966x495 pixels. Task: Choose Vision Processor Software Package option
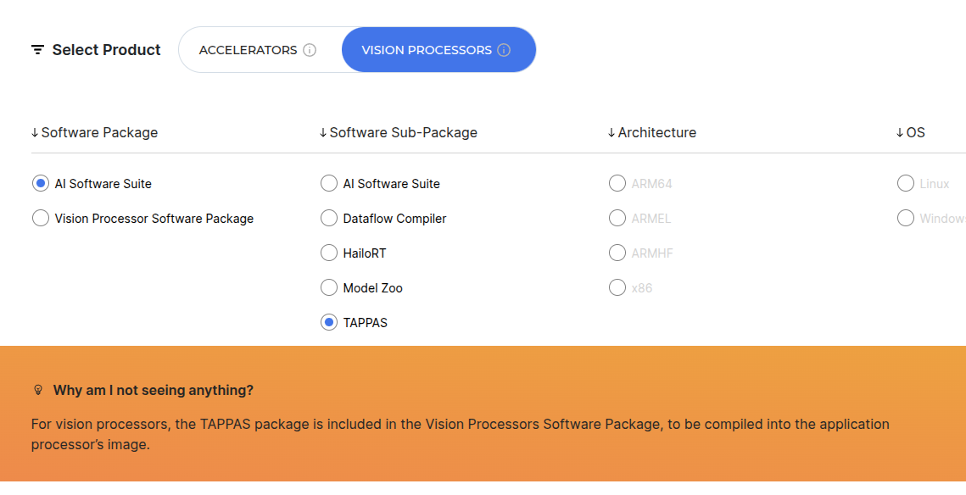coord(41,219)
